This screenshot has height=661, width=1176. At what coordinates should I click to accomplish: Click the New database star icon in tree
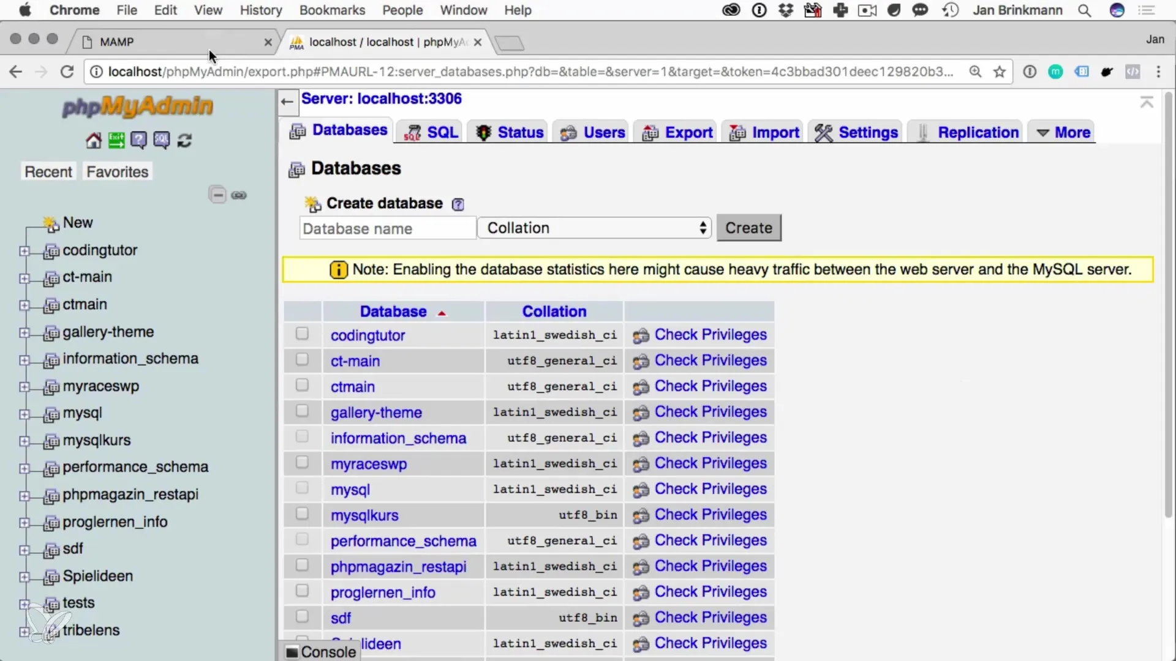[51, 224]
